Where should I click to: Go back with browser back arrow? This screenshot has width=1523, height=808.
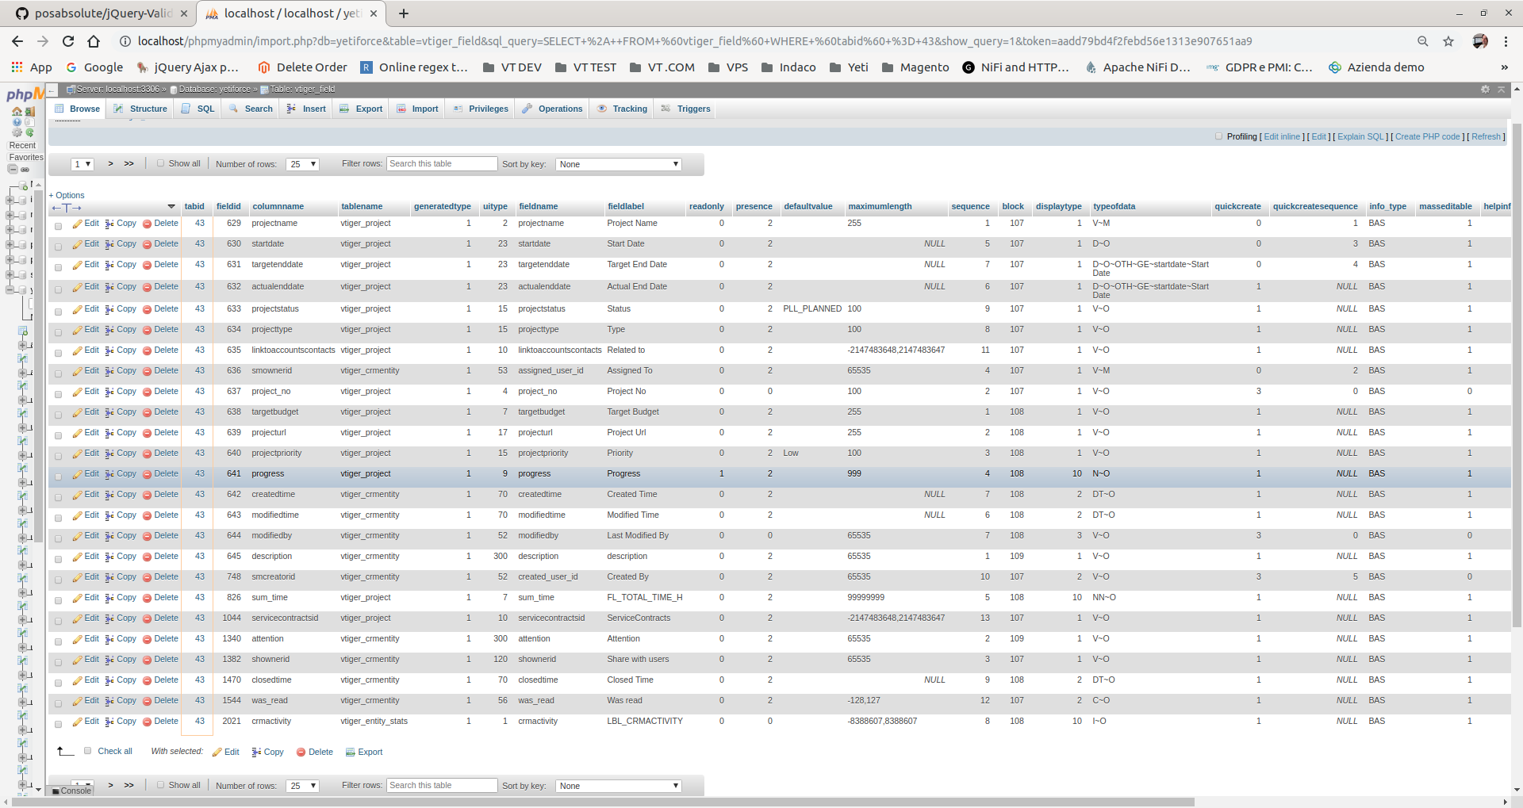click(17, 41)
